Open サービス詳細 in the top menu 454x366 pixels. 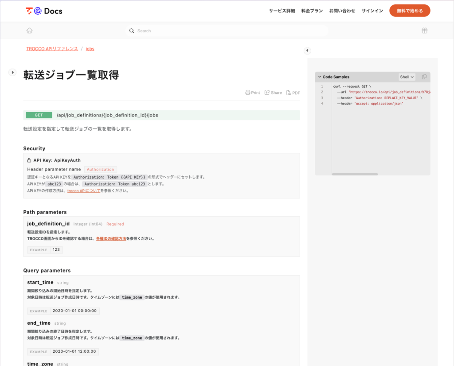pos(282,11)
